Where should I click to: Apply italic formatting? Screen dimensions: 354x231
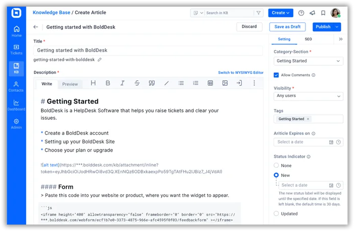click(x=122, y=83)
